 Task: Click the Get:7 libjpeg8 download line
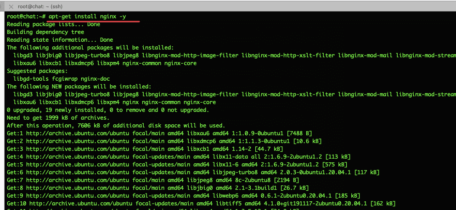153,180
